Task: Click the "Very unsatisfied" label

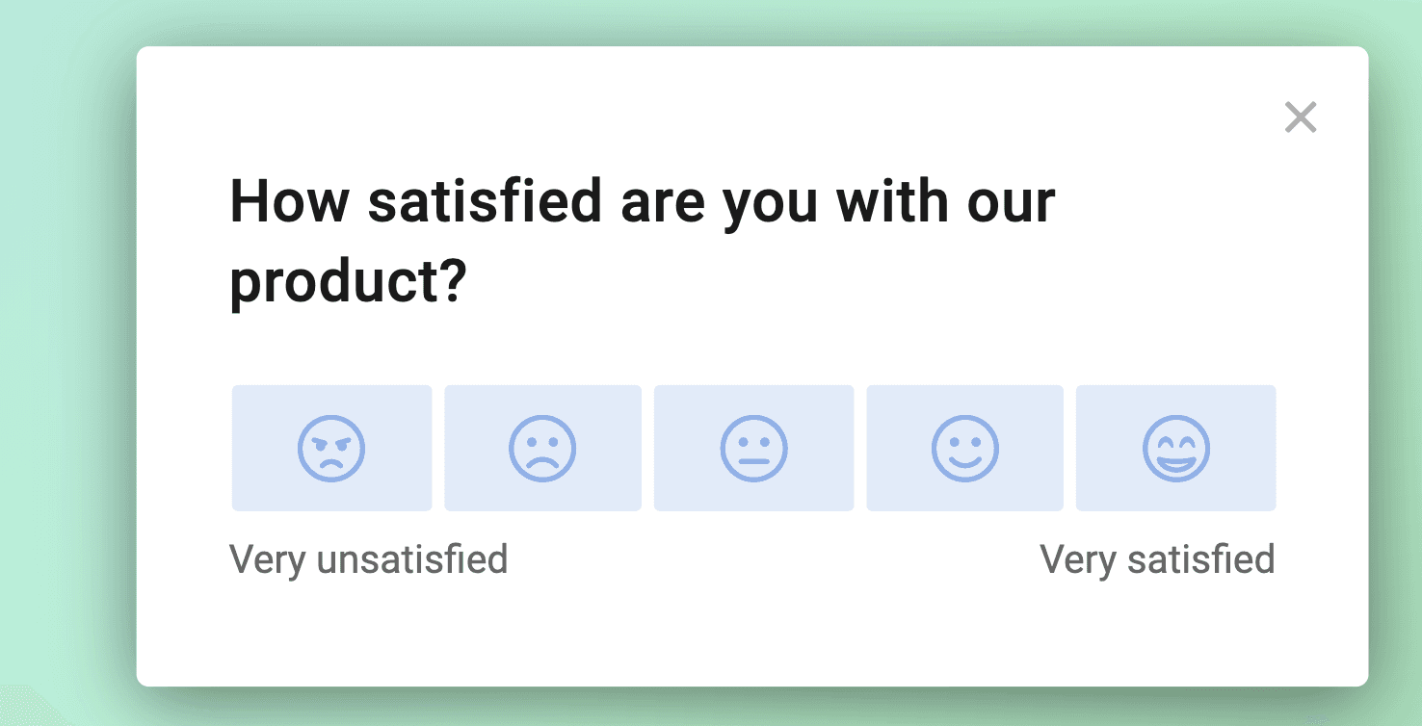Action: (368, 559)
